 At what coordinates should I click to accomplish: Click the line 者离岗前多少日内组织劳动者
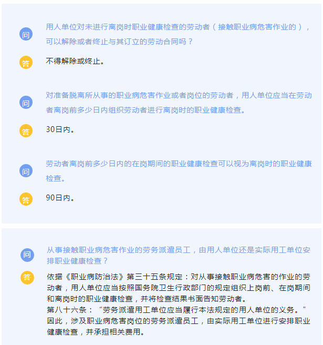point(145,110)
